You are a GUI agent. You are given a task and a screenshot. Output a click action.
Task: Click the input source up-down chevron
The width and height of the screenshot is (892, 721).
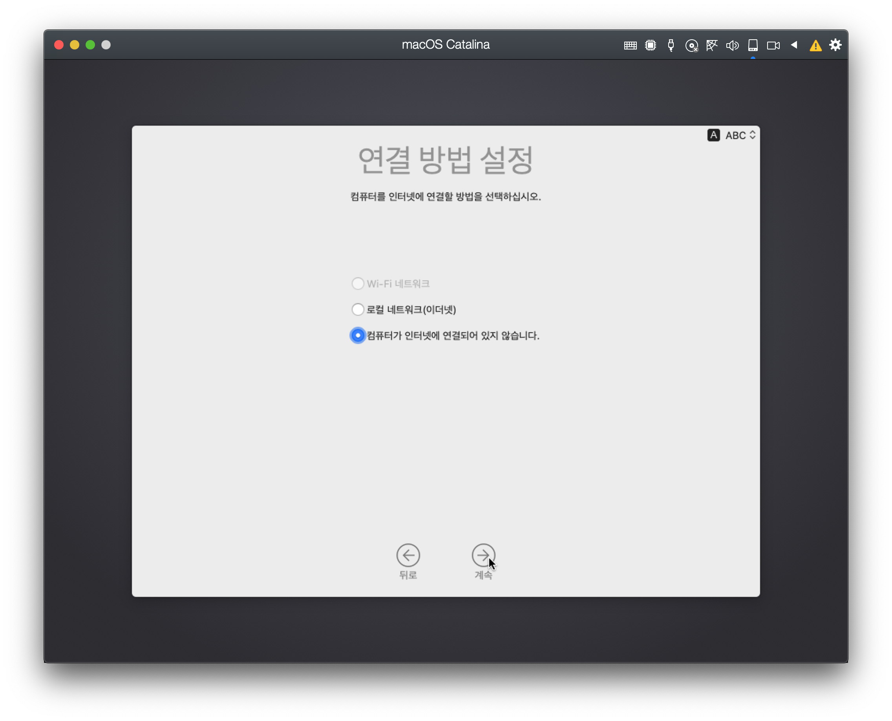[753, 135]
